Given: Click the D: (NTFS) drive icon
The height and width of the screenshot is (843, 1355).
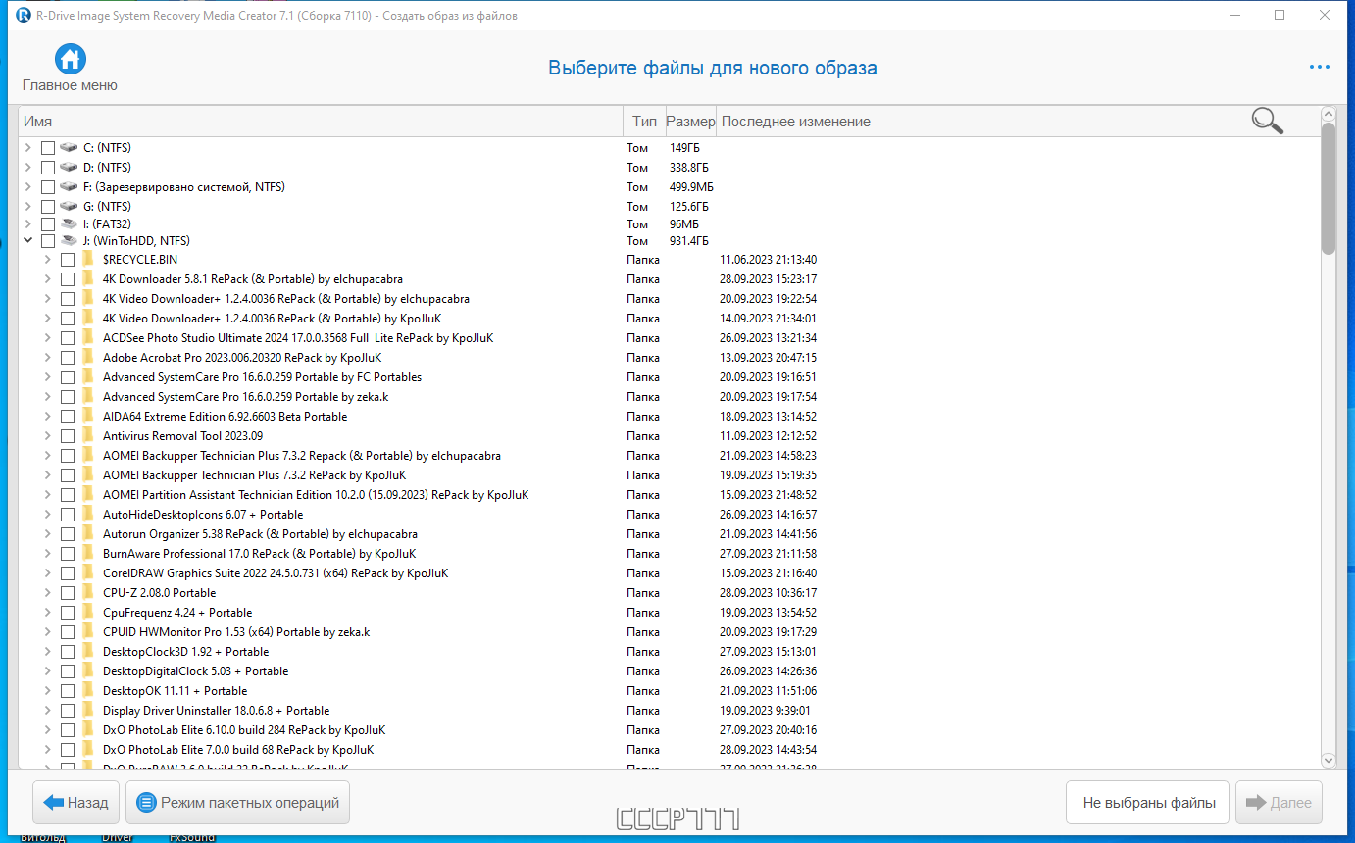Looking at the screenshot, I should click(x=69, y=167).
